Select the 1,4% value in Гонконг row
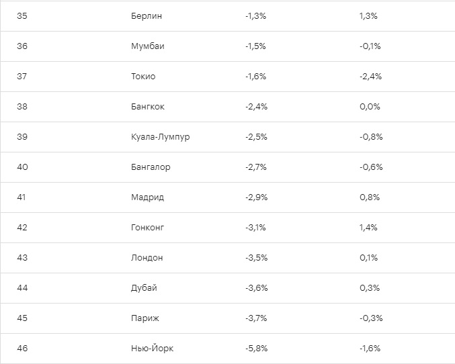Image resolution: width=455 pixels, height=364 pixels. (x=368, y=228)
